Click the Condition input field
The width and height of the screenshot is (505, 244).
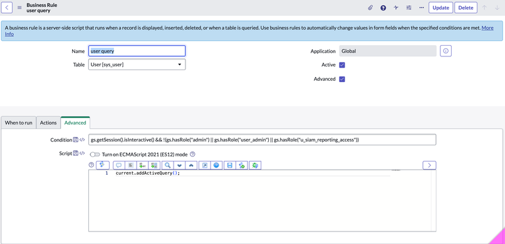(262, 140)
